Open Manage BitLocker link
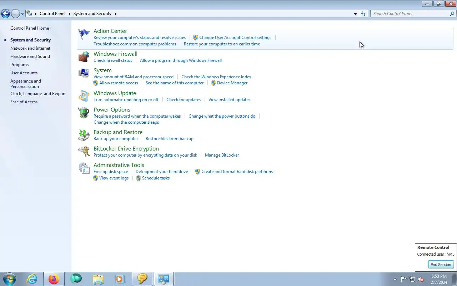457x286 pixels. click(x=222, y=155)
